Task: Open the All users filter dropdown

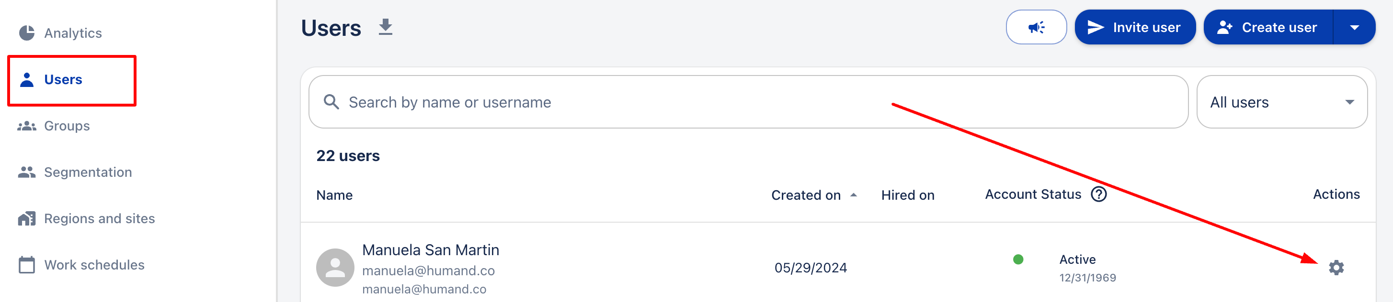Action: (1281, 102)
